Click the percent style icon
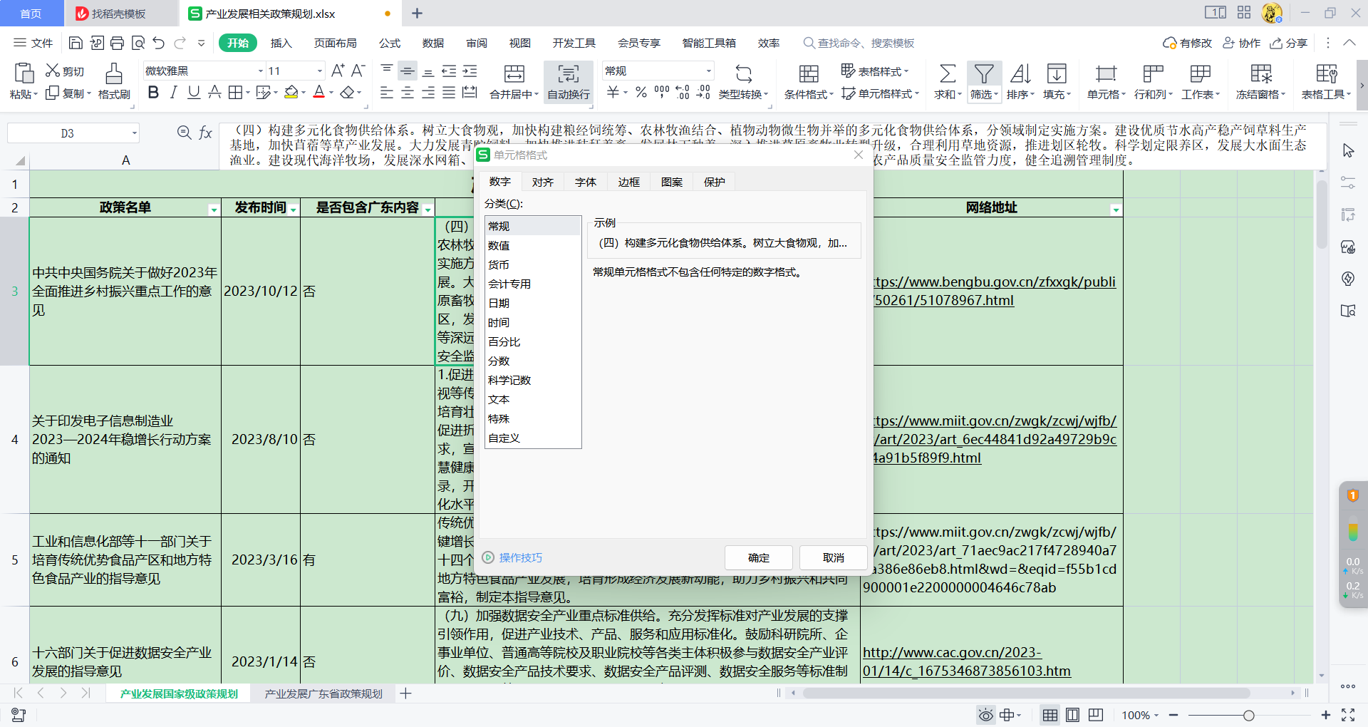 pyautogui.click(x=641, y=93)
